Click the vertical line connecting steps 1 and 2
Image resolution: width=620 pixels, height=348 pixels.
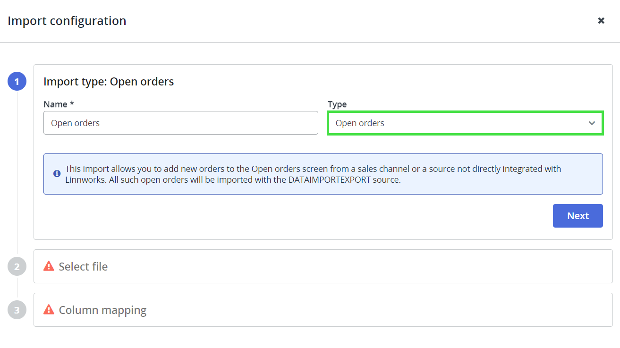[17, 170]
